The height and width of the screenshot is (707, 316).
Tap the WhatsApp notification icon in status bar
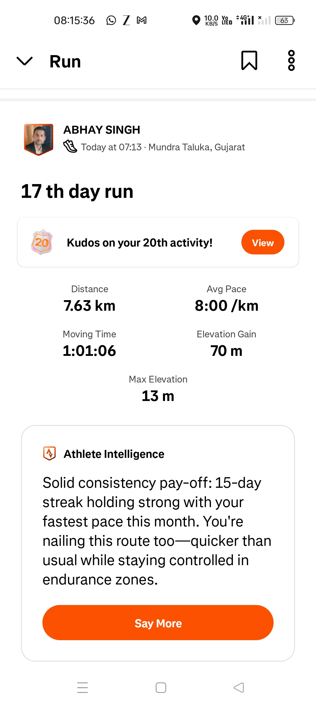point(111,20)
